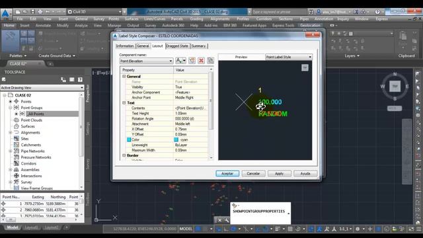Click the ViewCube TOP face
The image size is (423, 238).
[x=395, y=87]
